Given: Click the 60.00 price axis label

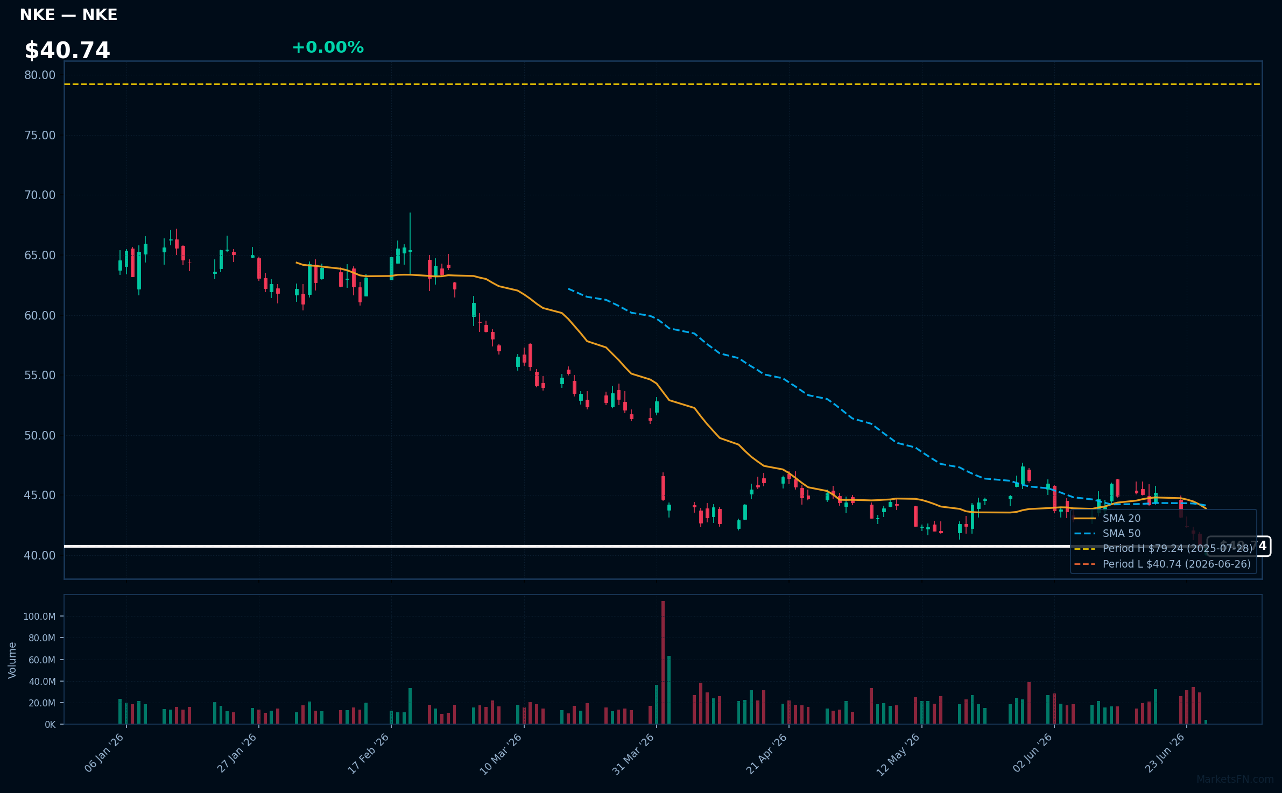Looking at the screenshot, I should click(40, 315).
